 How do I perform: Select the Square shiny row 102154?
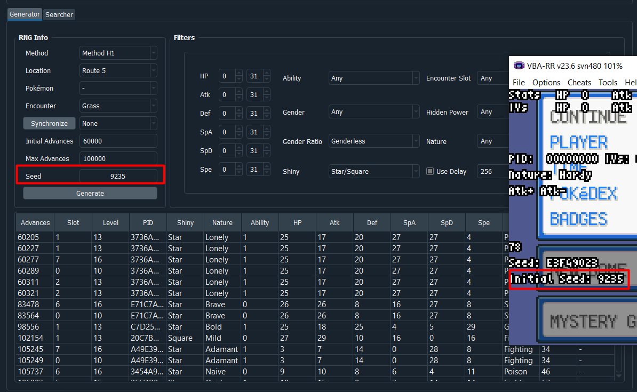coord(262,338)
